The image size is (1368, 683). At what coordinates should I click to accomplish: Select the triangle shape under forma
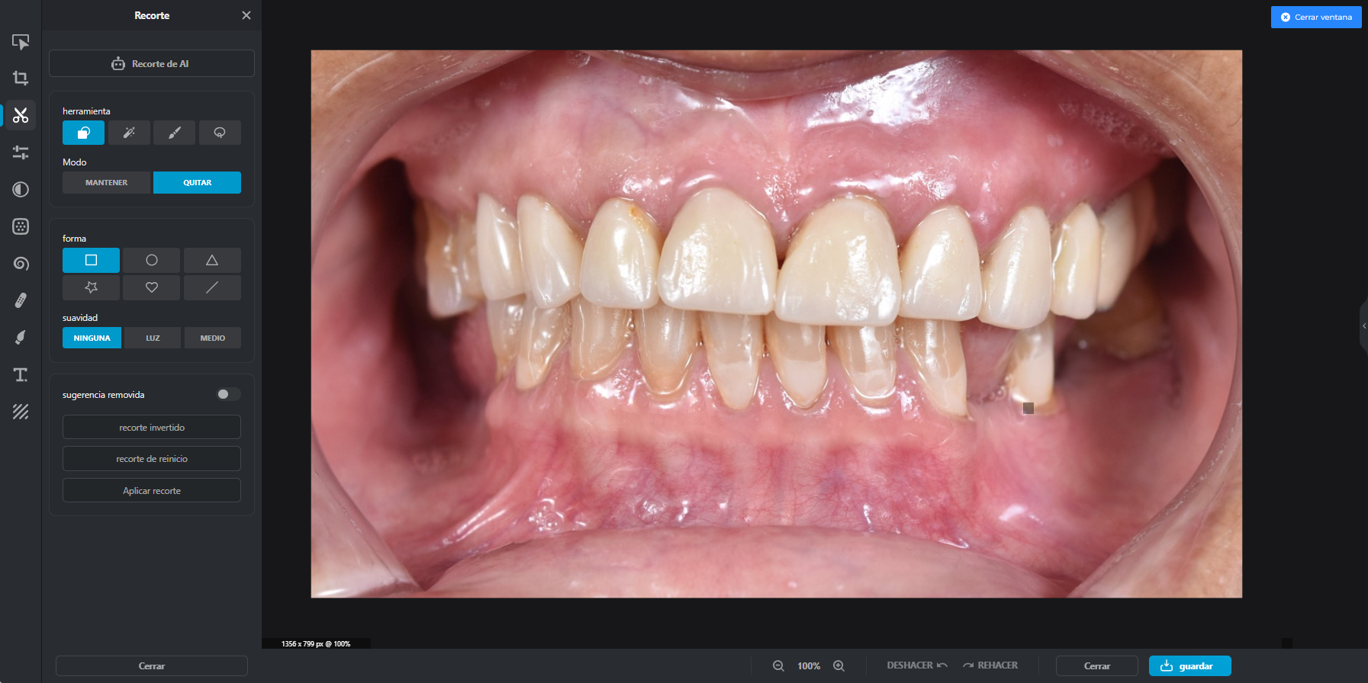[x=212, y=260]
